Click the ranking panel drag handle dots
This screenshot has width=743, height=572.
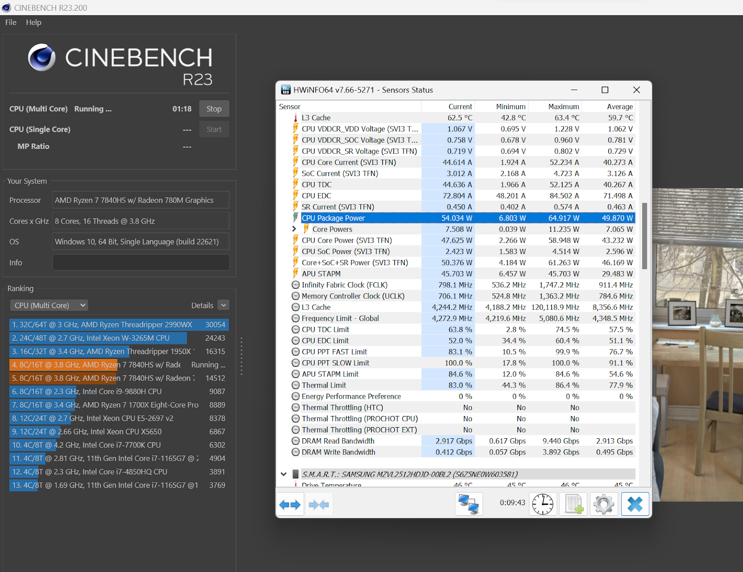pyautogui.click(x=241, y=356)
